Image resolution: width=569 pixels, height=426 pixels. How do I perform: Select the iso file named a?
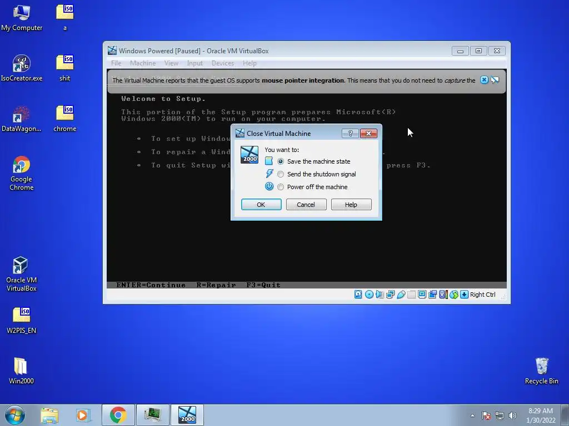pos(65,17)
